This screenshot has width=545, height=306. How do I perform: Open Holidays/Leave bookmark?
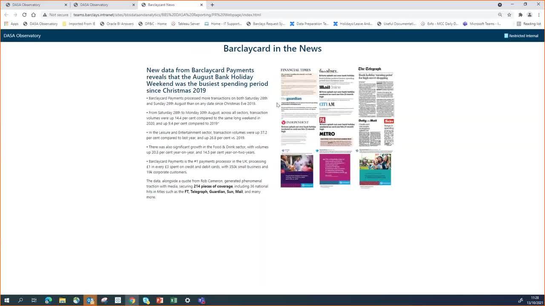[353, 24]
